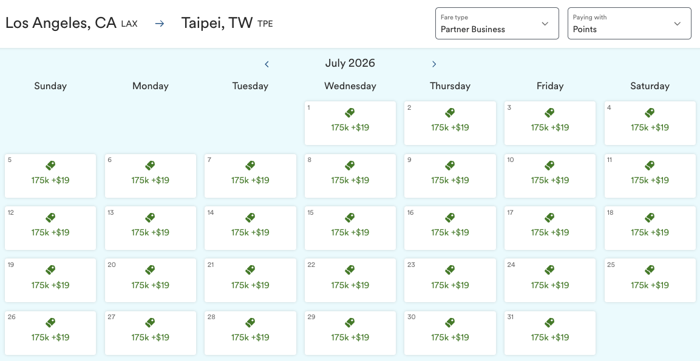Go to the previous month
Viewport: 700px width, 361px height.
tap(267, 63)
